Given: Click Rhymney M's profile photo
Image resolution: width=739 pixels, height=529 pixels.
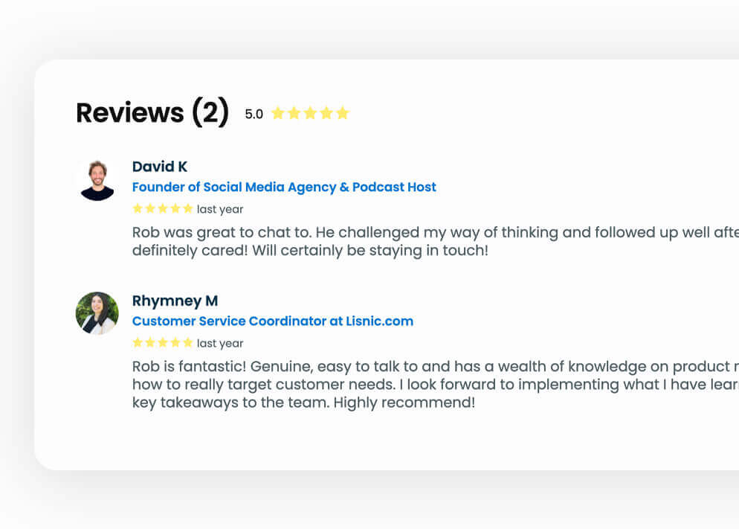Looking at the screenshot, I should click(97, 313).
